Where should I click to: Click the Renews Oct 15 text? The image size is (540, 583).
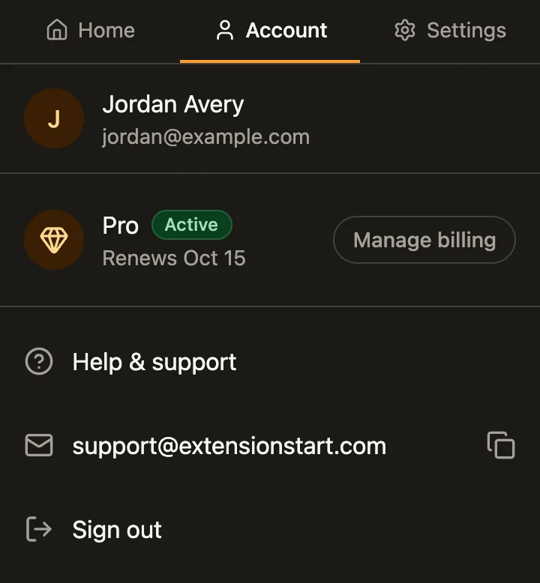pos(174,258)
